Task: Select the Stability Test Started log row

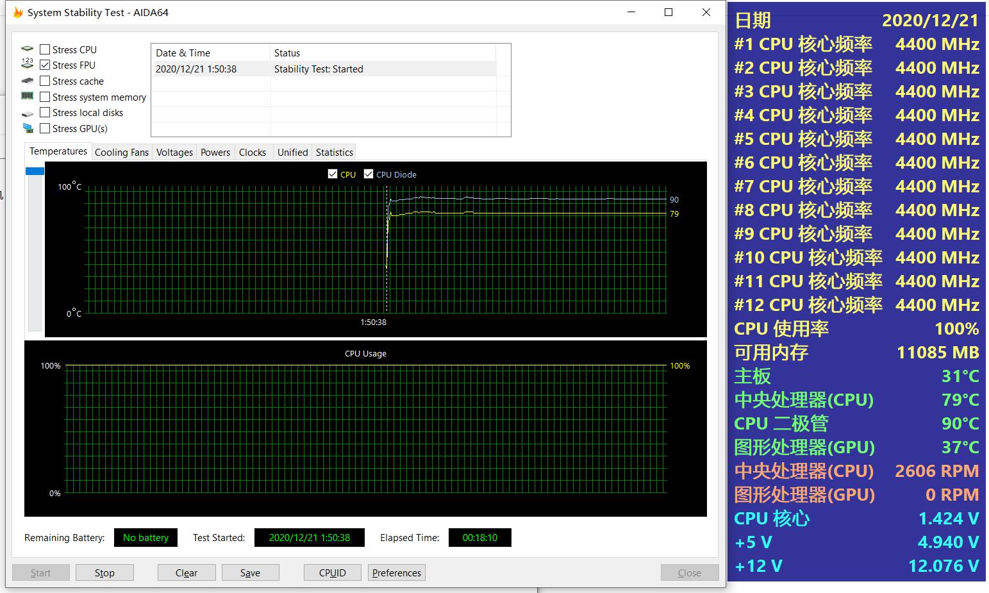Action: click(324, 69)
